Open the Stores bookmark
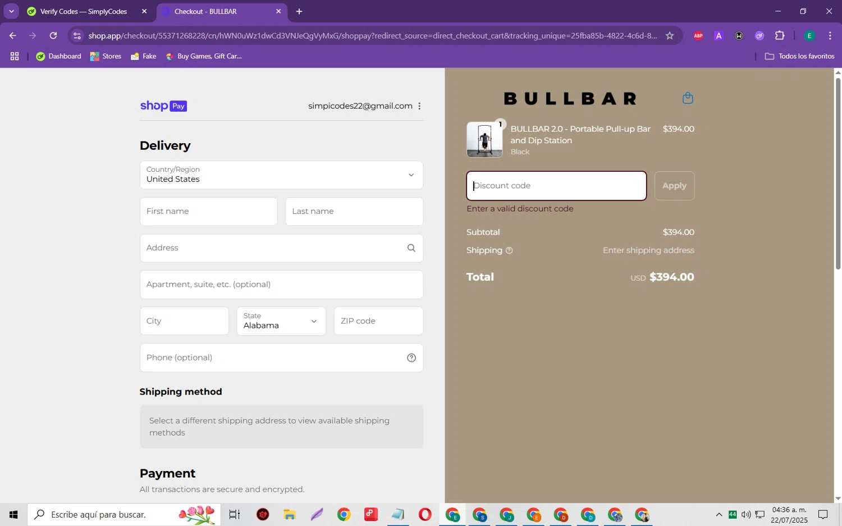Image resolution: width=842 pixels, height=526 pixels. [106, 56]
